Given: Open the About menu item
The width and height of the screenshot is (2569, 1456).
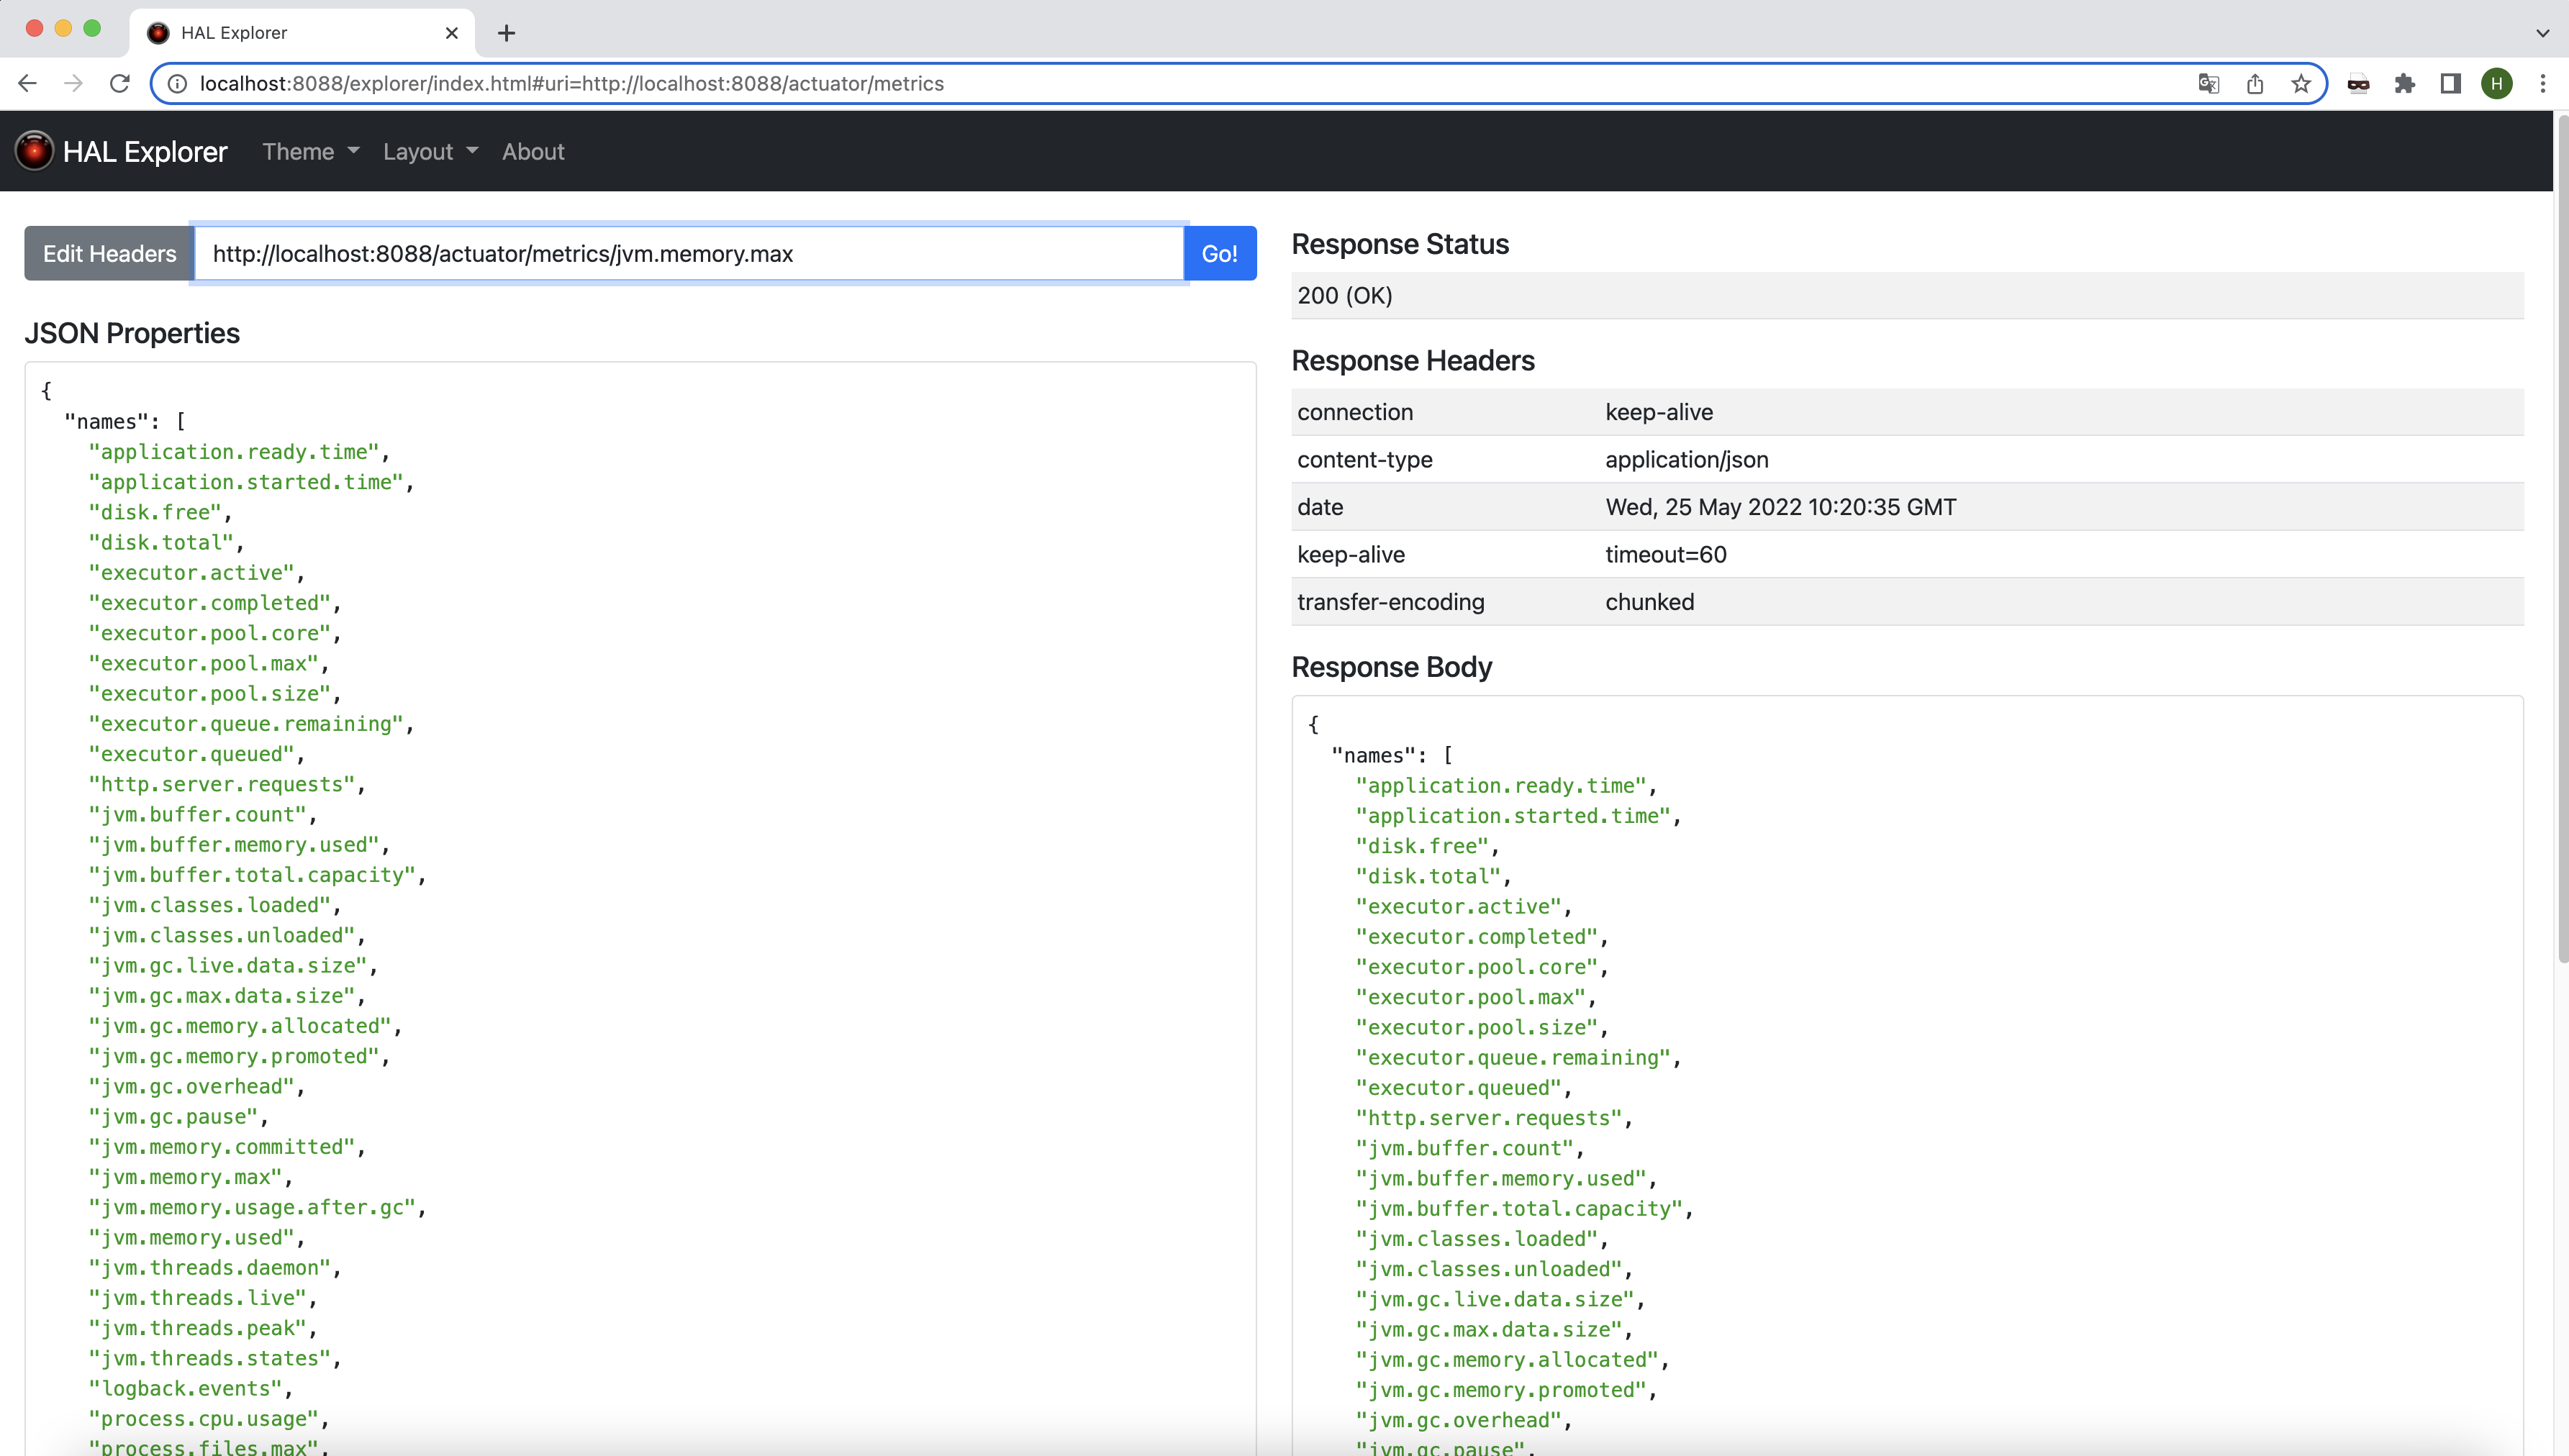Looking at the screenshot, I should click(533, 152).
